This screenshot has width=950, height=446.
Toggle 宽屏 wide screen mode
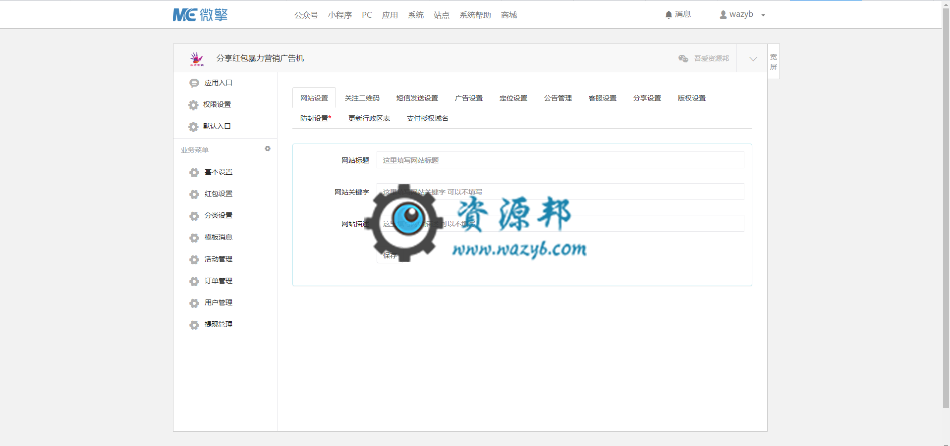point(774,62)
